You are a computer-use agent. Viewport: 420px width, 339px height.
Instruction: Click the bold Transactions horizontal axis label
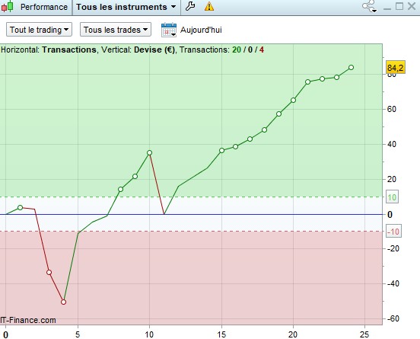point(69,50)
